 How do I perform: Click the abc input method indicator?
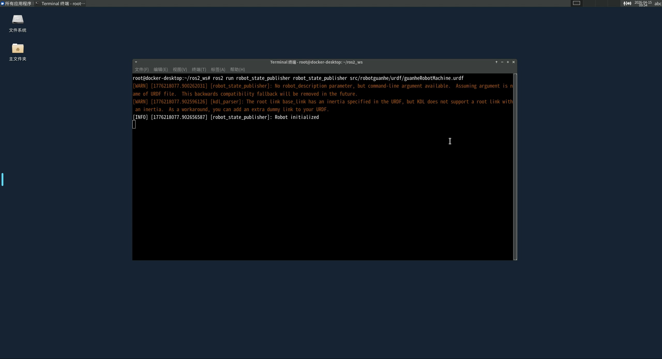pos(658,4)
